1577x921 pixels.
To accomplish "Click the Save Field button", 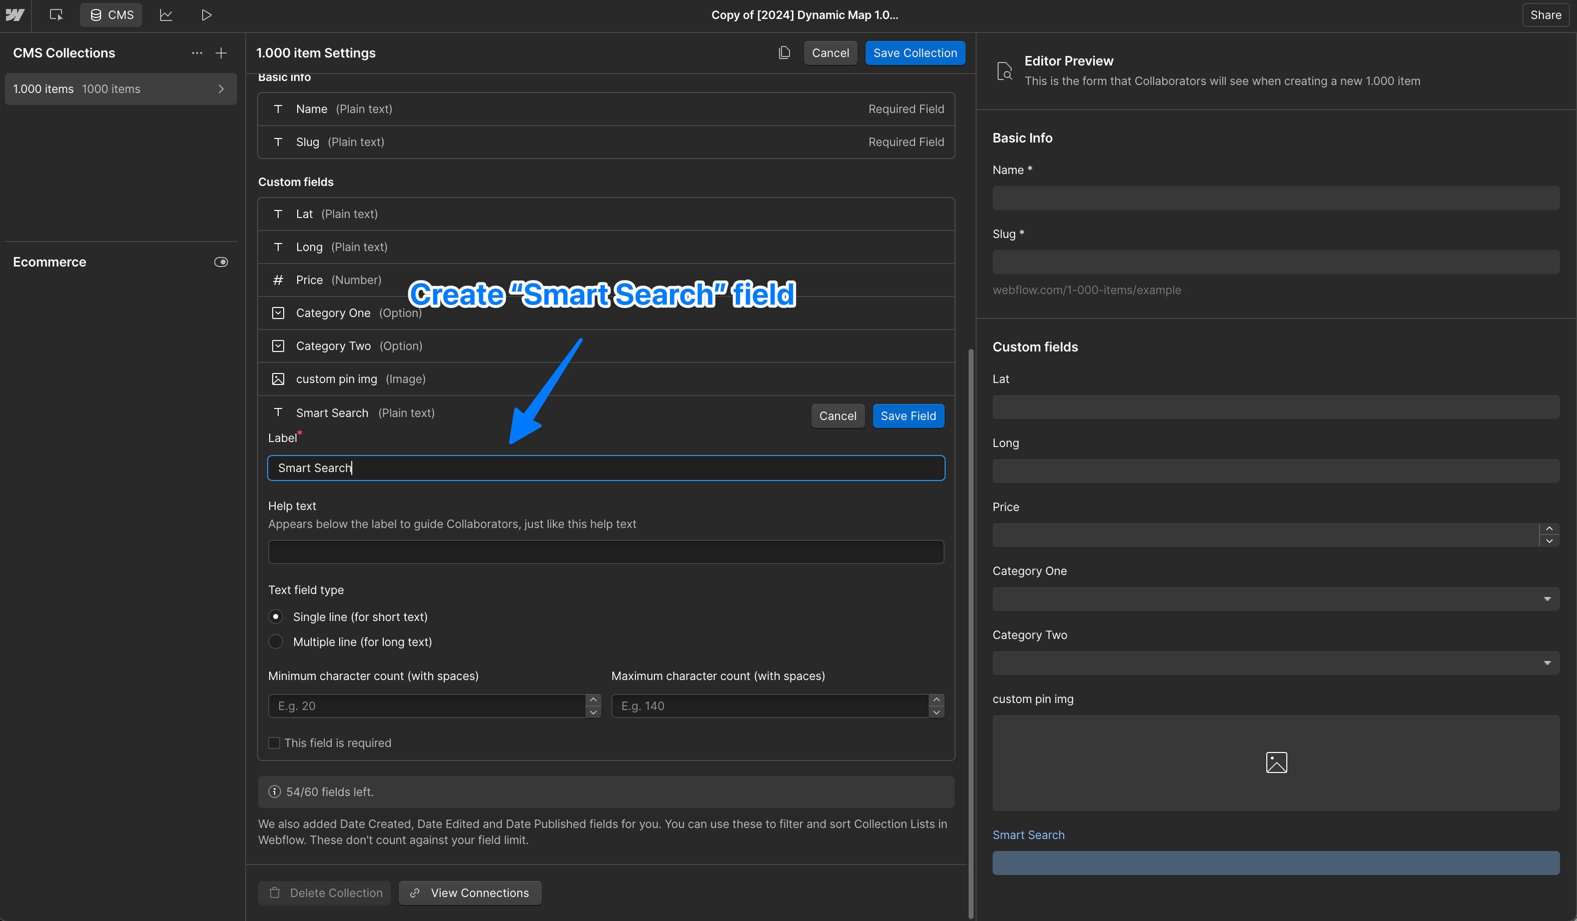I will pyautogui.click(x=908, y=416).
